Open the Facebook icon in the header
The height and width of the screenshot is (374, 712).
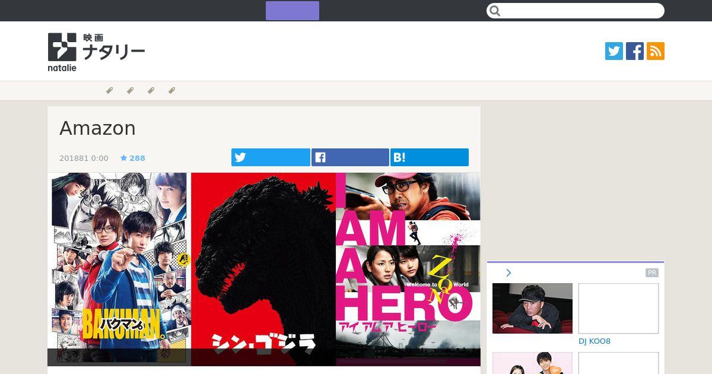tap(635, 51)
